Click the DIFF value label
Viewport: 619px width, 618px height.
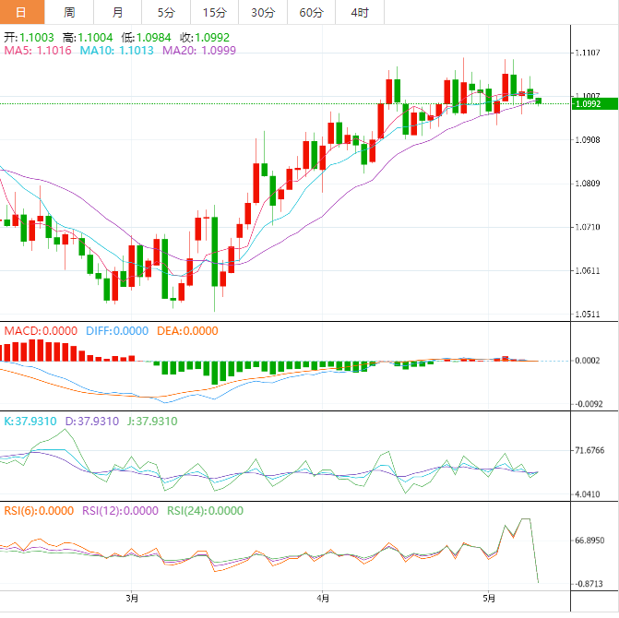(x=116, y=330)
